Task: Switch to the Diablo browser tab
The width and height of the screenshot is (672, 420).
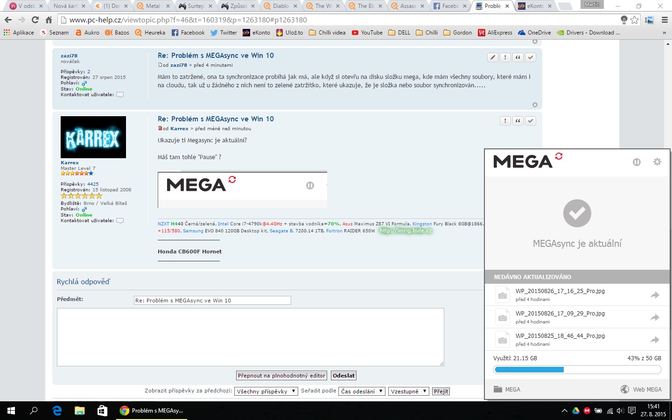Action: 280,6
